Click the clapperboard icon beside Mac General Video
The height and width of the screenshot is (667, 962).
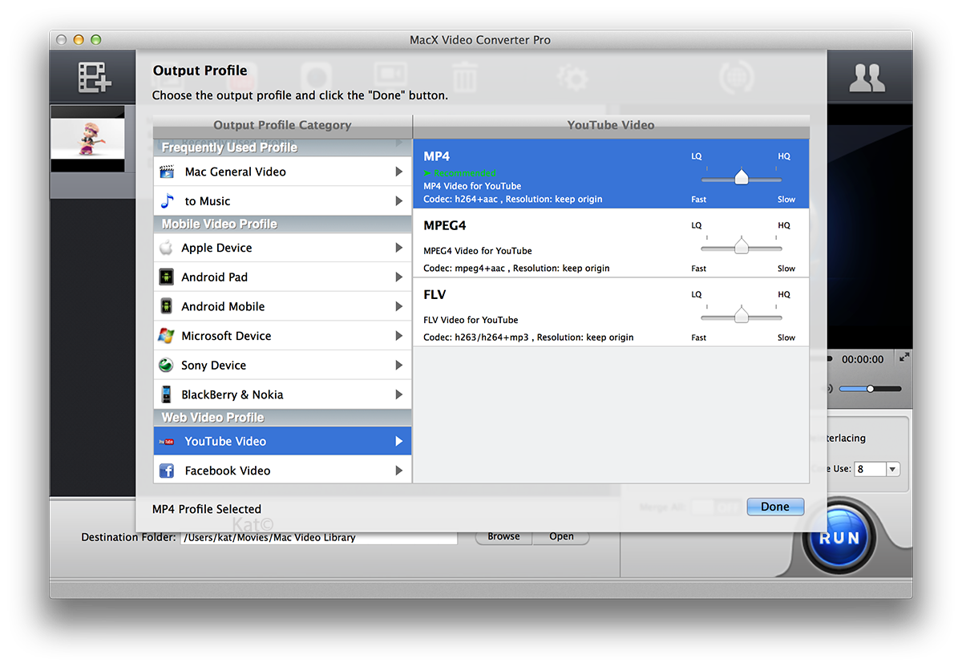[x=167, y=172]
